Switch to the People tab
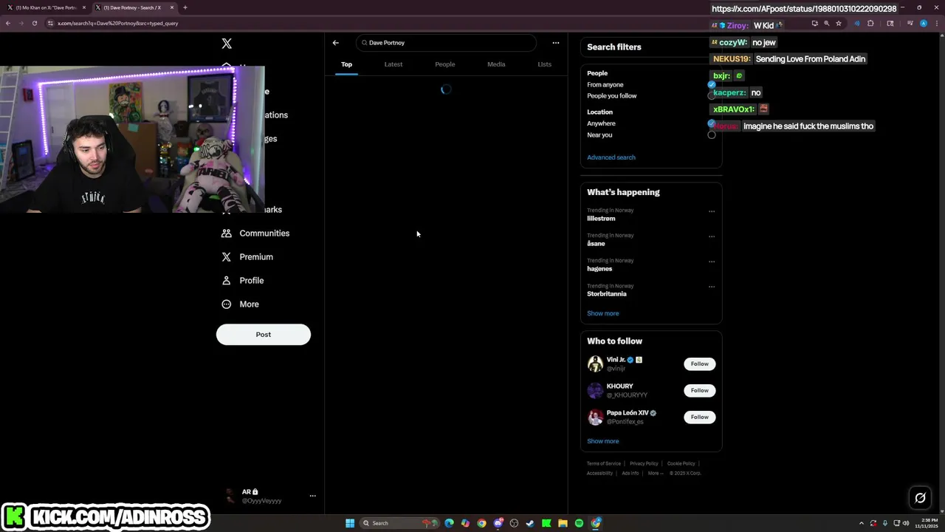945x532 pixels. [x=445, y=64]
